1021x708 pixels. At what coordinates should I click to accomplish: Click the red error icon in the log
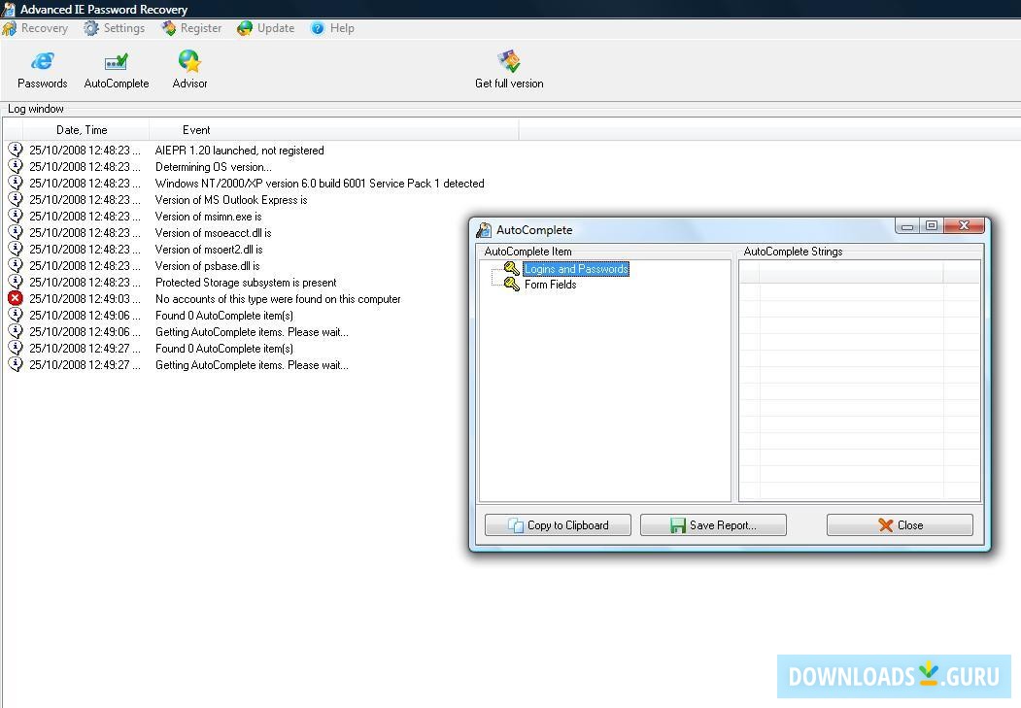point(15,298)
